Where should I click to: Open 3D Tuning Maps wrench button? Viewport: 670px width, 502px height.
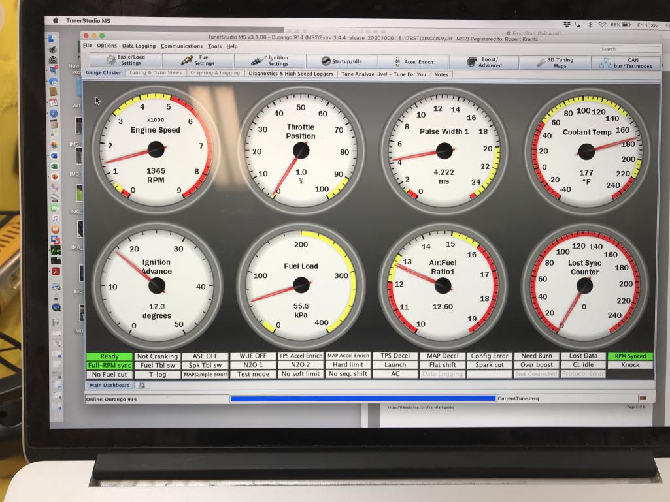pyautogui.click(x=543, y=63)
